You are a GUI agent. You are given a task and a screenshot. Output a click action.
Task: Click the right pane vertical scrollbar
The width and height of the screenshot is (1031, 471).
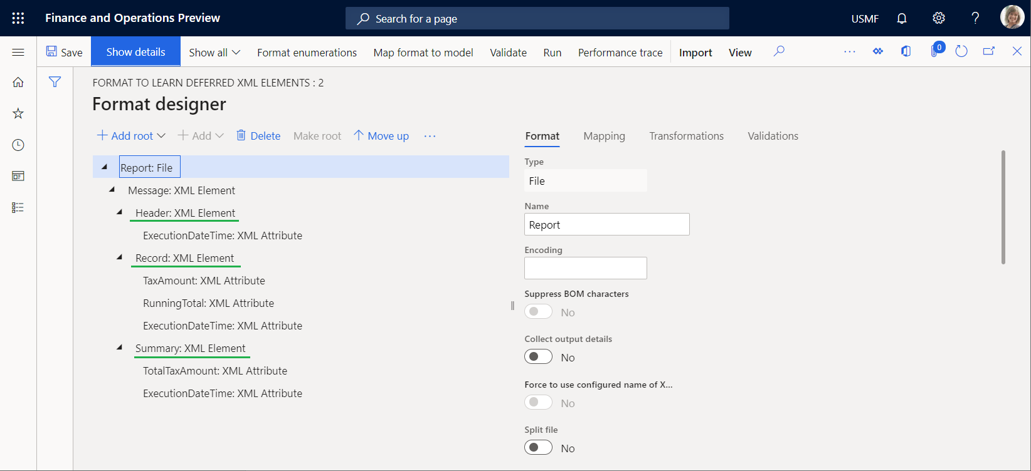(x=1003, y=207)
